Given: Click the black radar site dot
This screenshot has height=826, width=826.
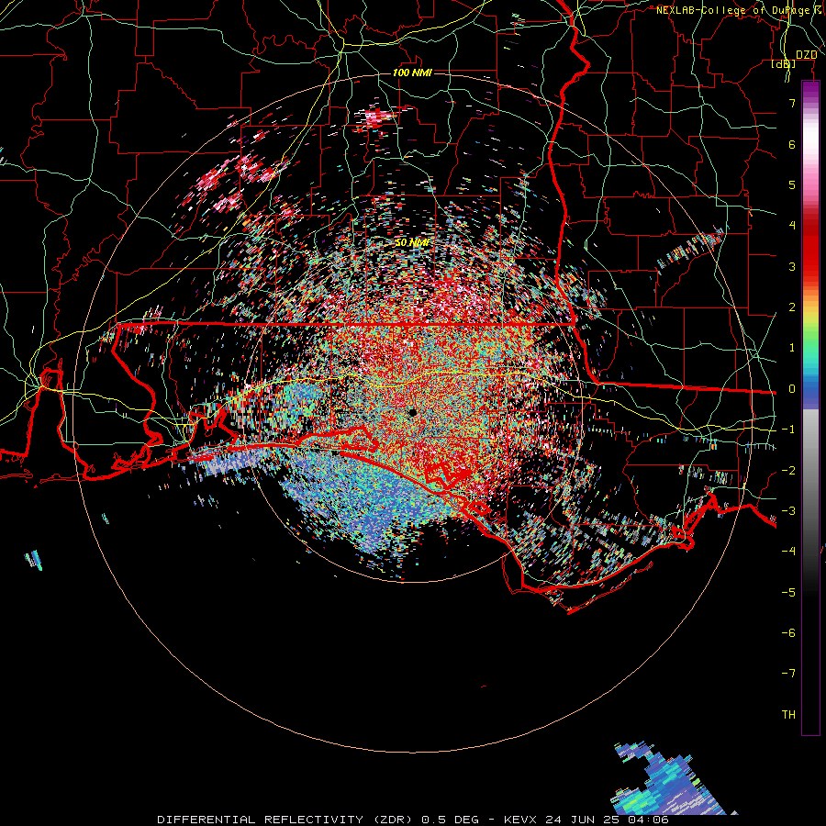Looking at the screenshot, I should pyautogui.click(x=412, y=412).
